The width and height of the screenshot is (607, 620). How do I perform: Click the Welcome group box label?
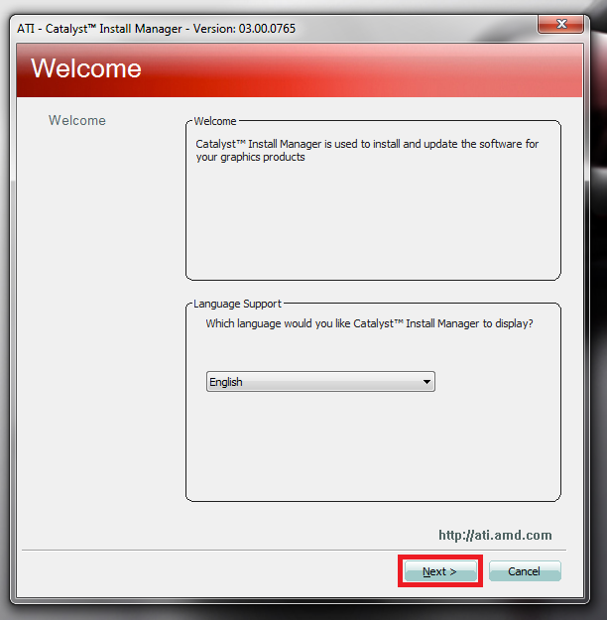click(x=215, y=121)
